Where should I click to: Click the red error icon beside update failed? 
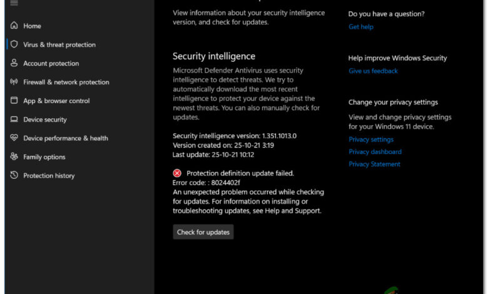[178, 173]
